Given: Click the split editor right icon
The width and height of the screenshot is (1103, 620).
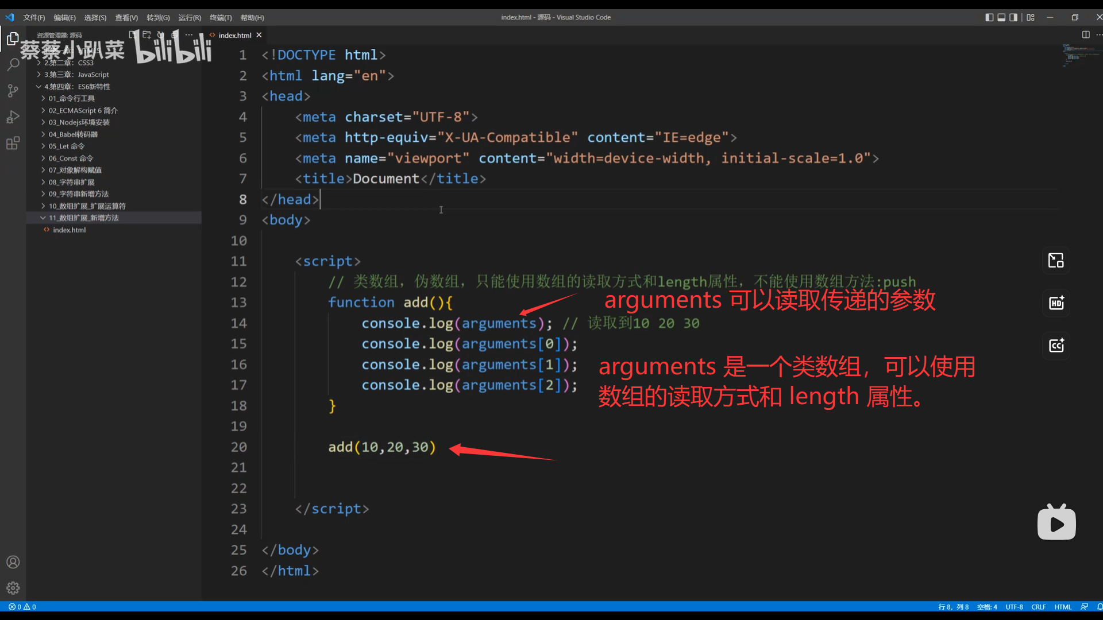Looking at the screenshot, I should (x=1086, y=34).
